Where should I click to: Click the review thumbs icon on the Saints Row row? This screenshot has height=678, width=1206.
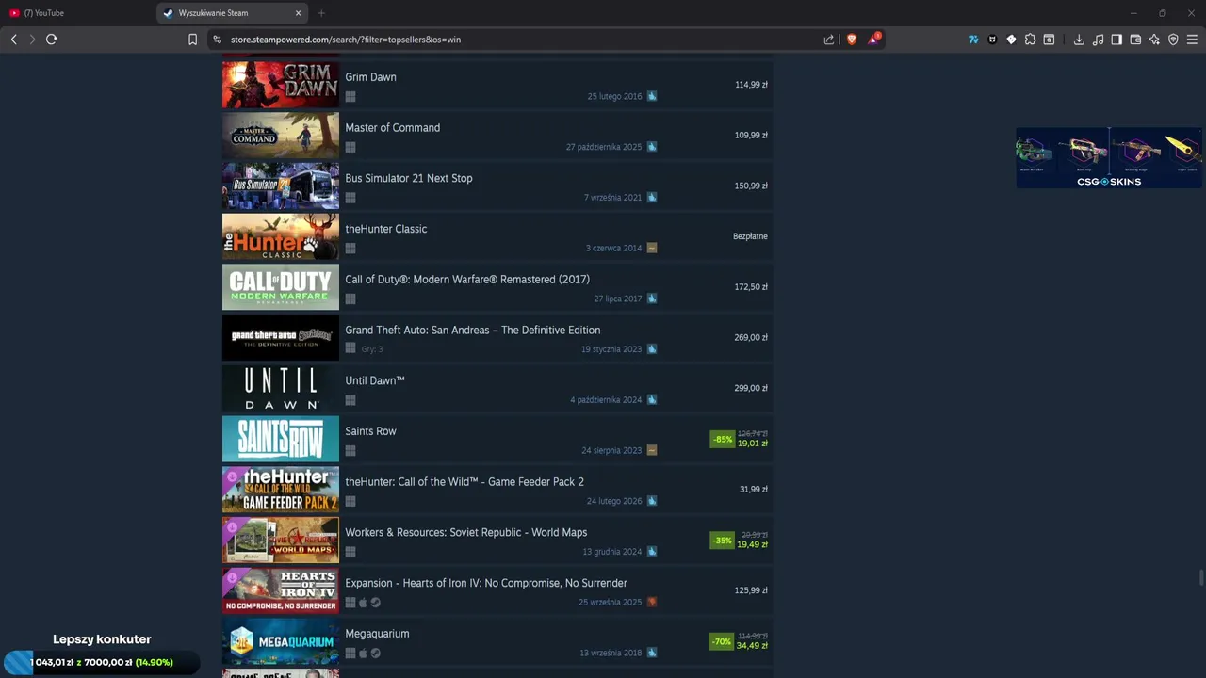(x=652, y=450)
